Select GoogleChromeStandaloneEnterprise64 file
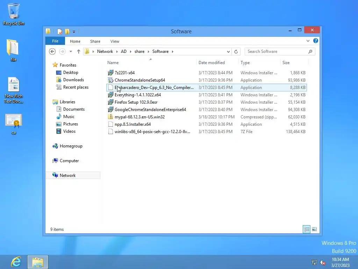 [207, 109]
